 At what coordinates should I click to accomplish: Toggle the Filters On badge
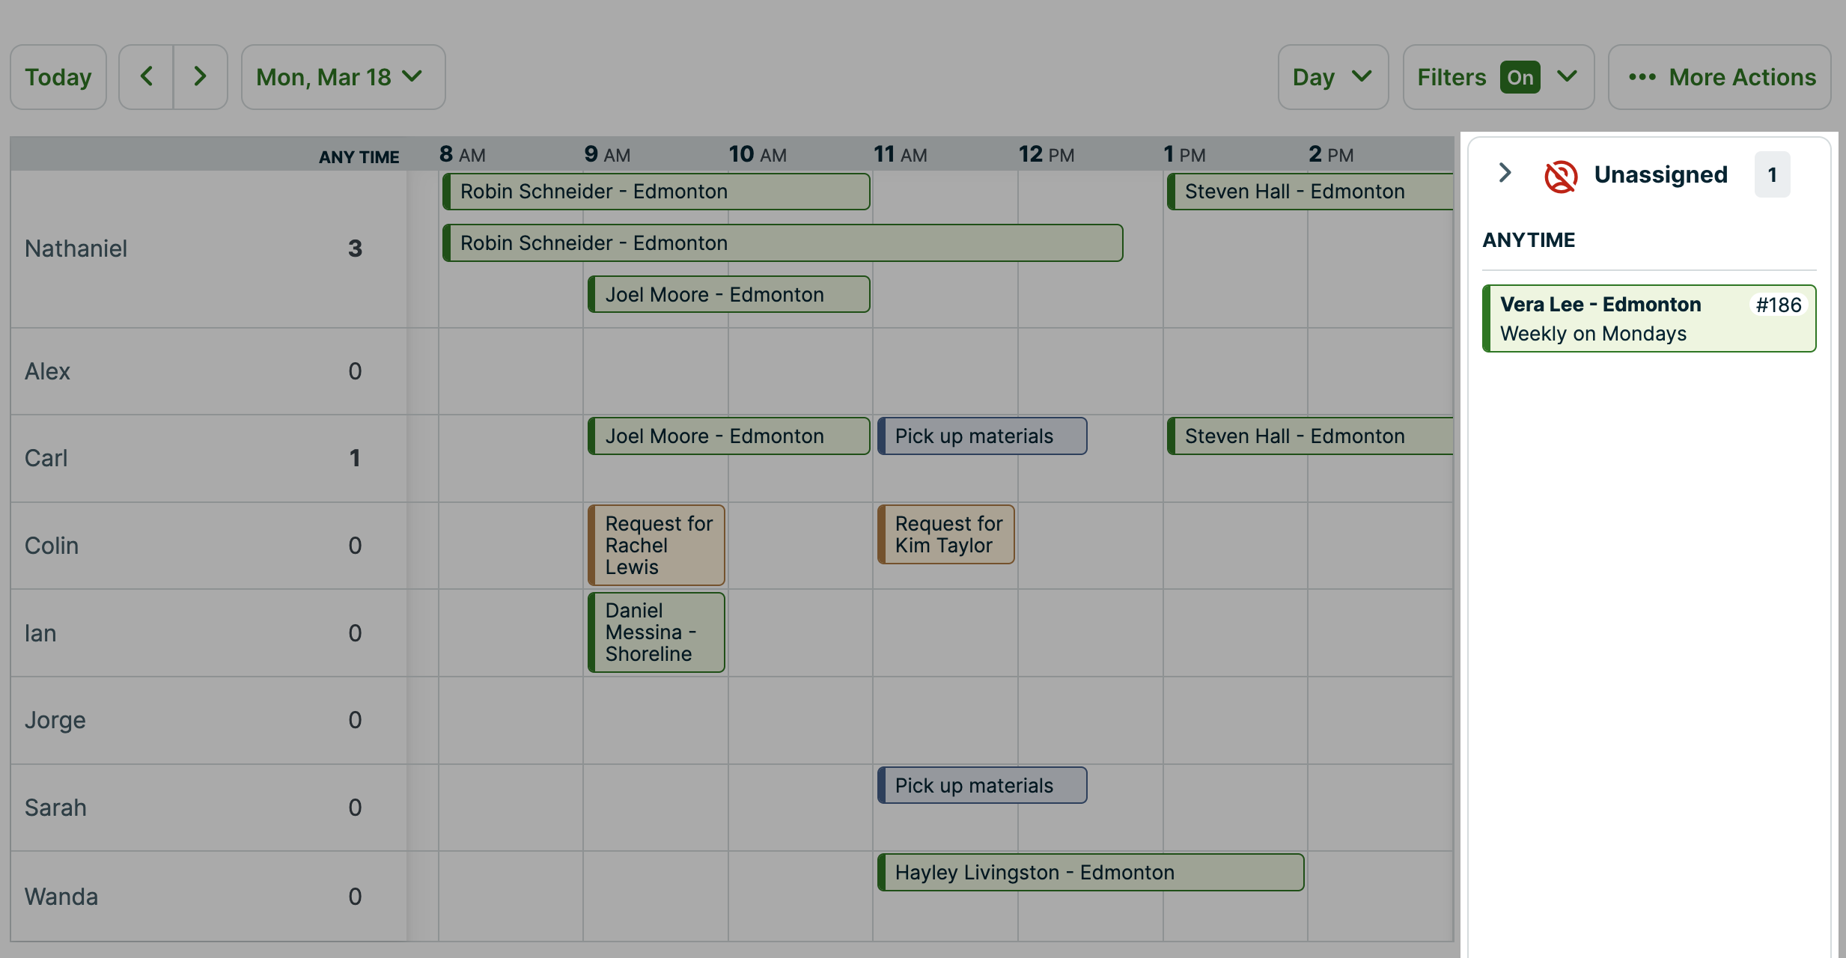1520,77
